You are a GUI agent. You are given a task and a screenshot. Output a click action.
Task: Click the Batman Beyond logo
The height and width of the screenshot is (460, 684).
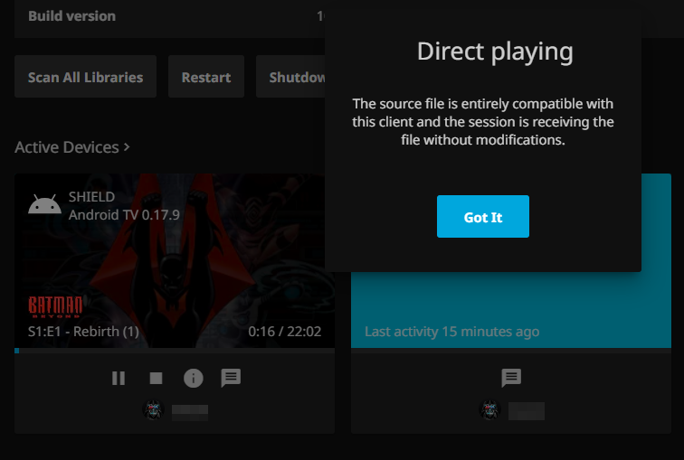55,306
